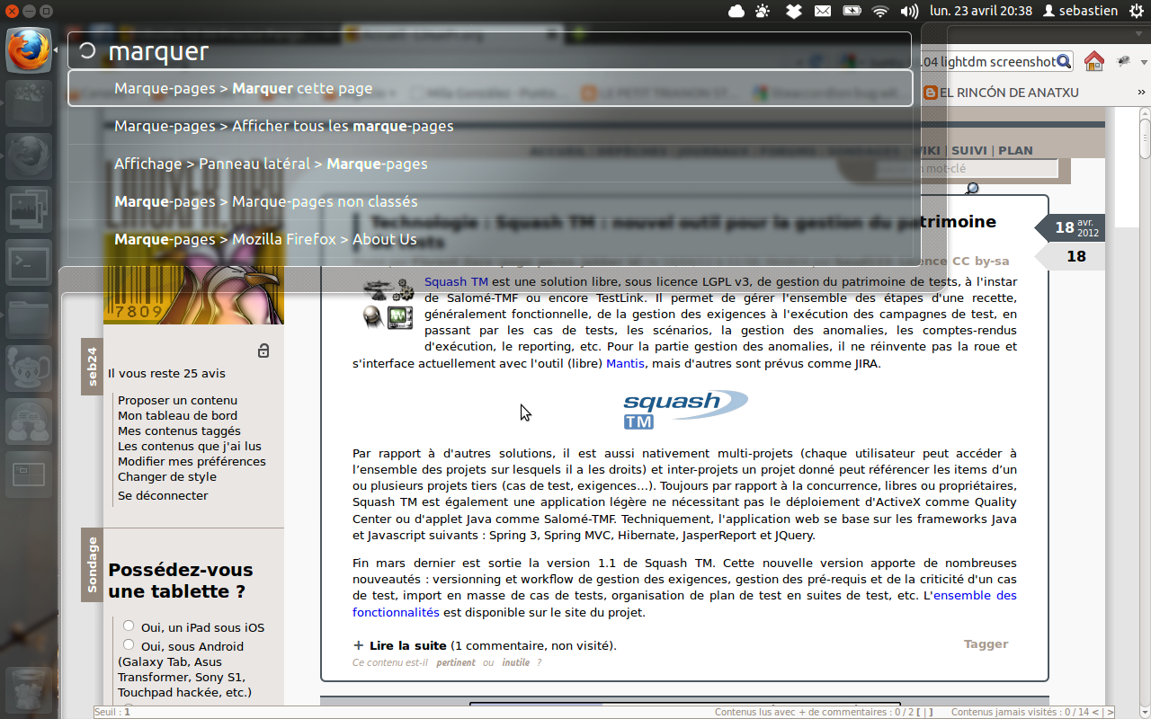Viewport: 1151px width, 719px height.
Task: Click the Firefox home button
Action: point(1093,61)
